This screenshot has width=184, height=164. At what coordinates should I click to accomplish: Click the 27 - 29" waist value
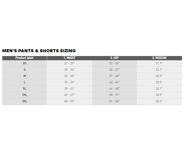point(69,63)
